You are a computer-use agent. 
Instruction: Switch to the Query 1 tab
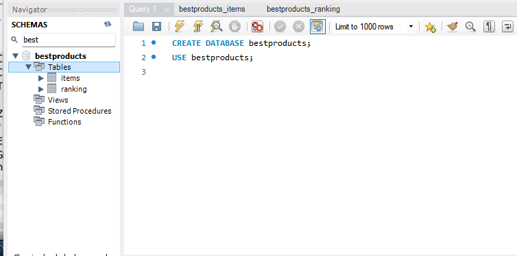click(143, 9)
